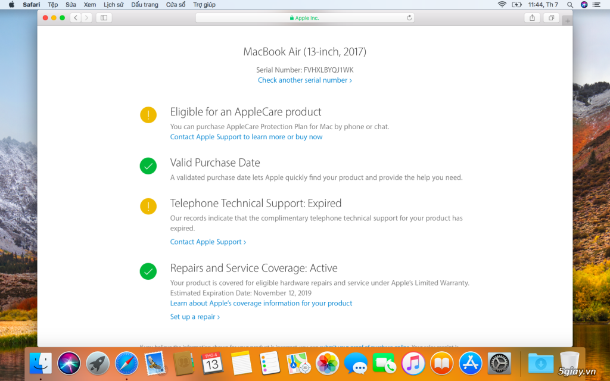Open Notes icon in Dock
The height and width of the screenshot is (381, 610).
coord(241,364)
